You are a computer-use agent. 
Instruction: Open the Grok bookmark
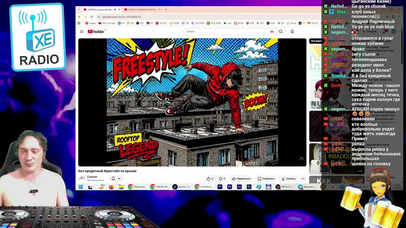[x=271, y=23]
